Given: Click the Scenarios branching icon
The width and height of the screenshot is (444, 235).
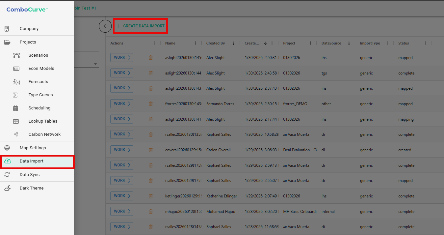Looking at the screenshot, I should pos(16,55).
